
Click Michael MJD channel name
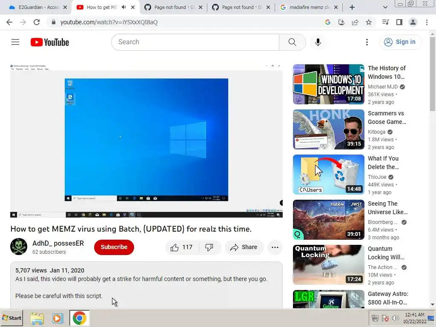[383, 87]
